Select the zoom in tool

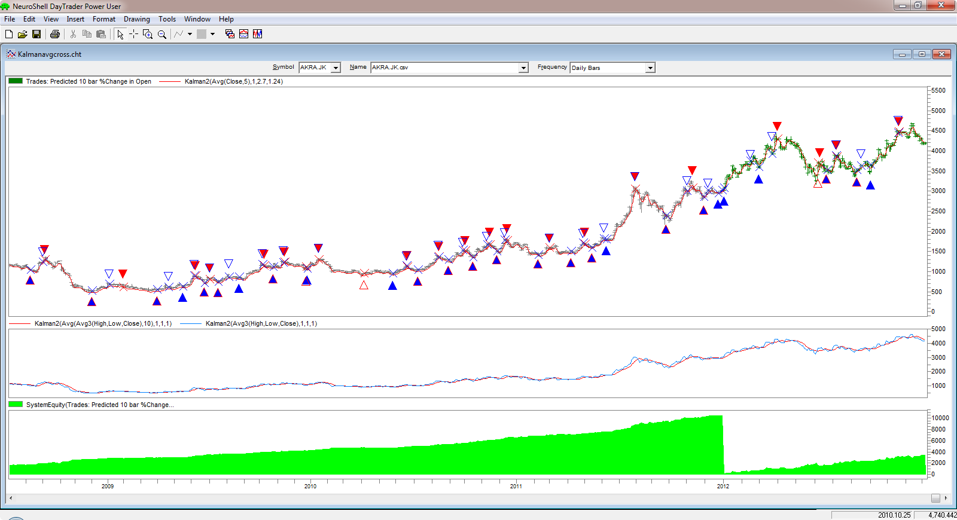point(148,34)
